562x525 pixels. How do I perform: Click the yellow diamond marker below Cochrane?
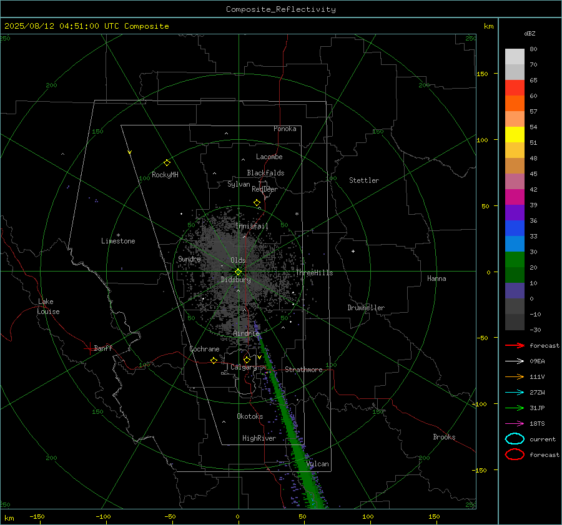click(x=214, y=361)
